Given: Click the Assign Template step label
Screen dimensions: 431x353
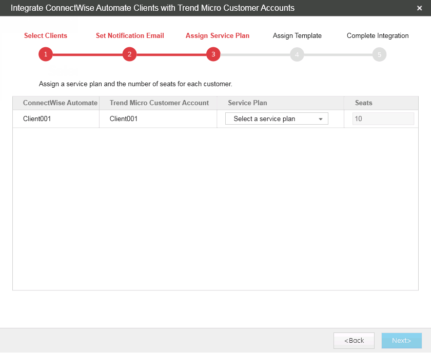Looking at the screenshot, I should 297,36.
